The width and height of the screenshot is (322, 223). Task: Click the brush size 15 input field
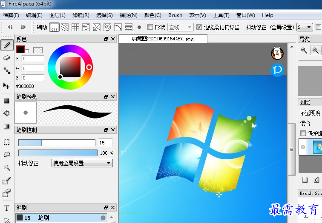(x=105, y=143)
